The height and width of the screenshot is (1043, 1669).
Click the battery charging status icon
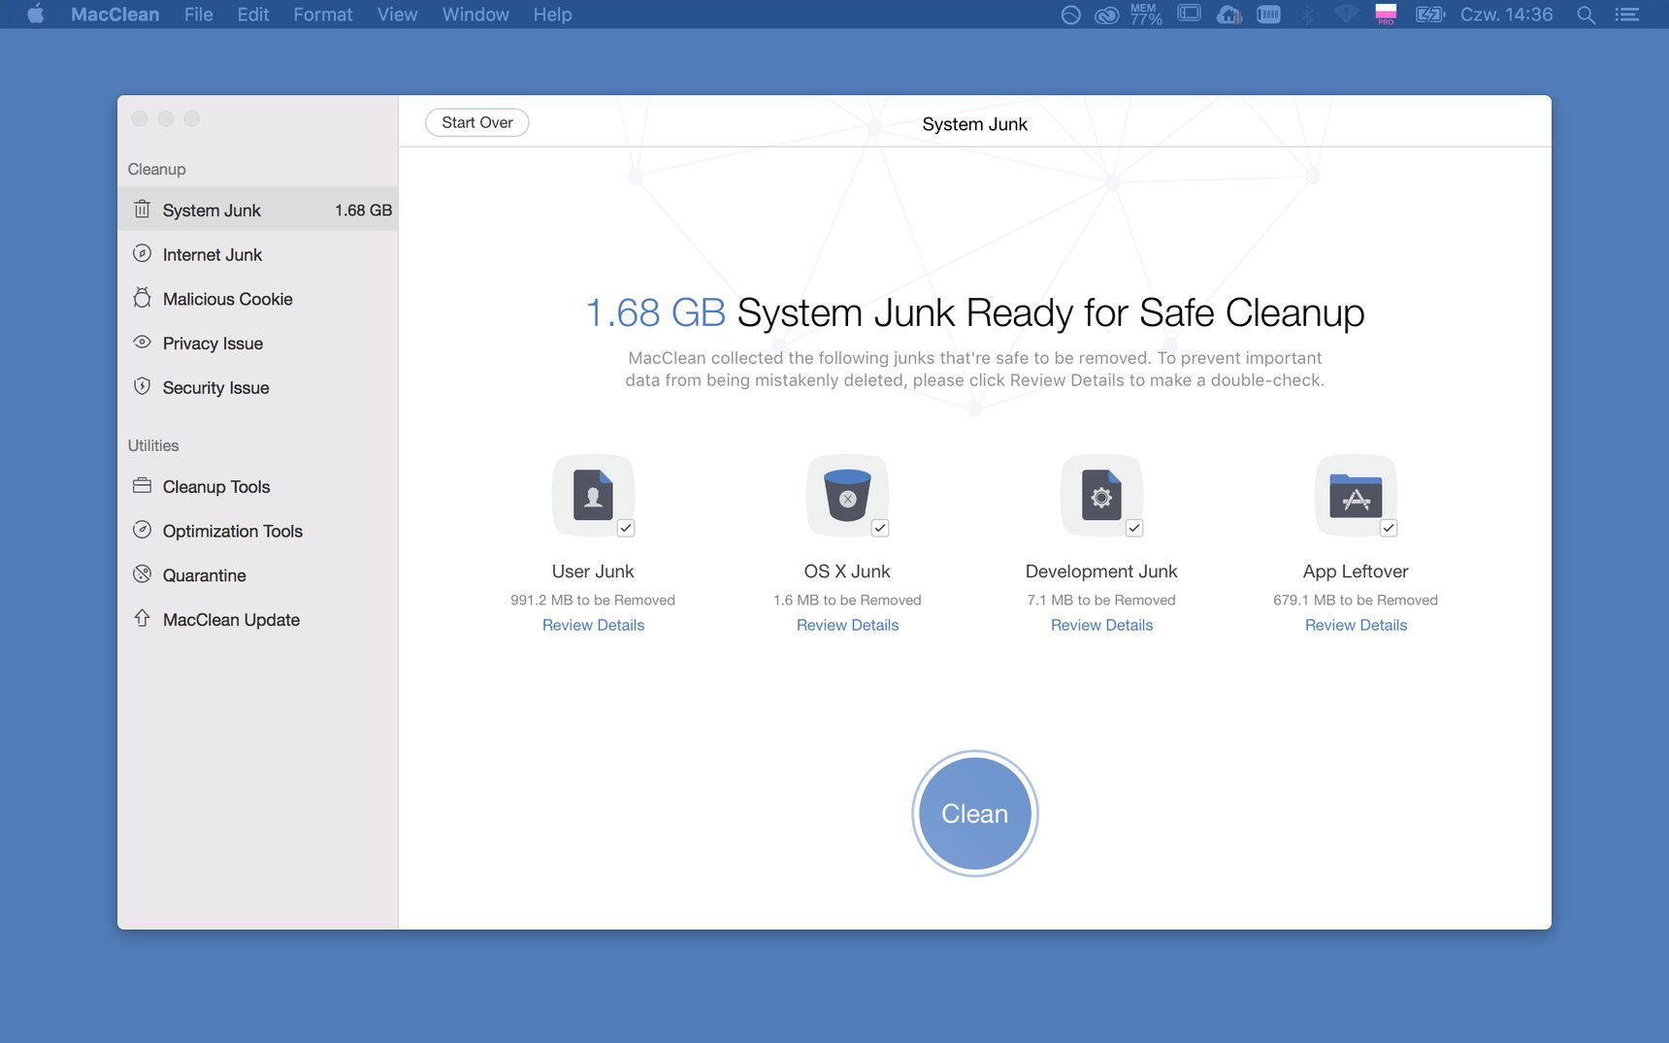[1430, 15]
